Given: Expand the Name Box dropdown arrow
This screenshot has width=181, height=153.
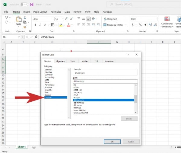Looking at the screenshot, I should pos(19,37).
